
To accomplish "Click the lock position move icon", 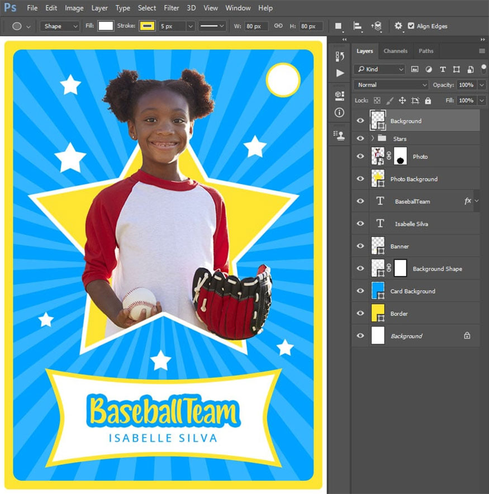I will click(402, 101).
